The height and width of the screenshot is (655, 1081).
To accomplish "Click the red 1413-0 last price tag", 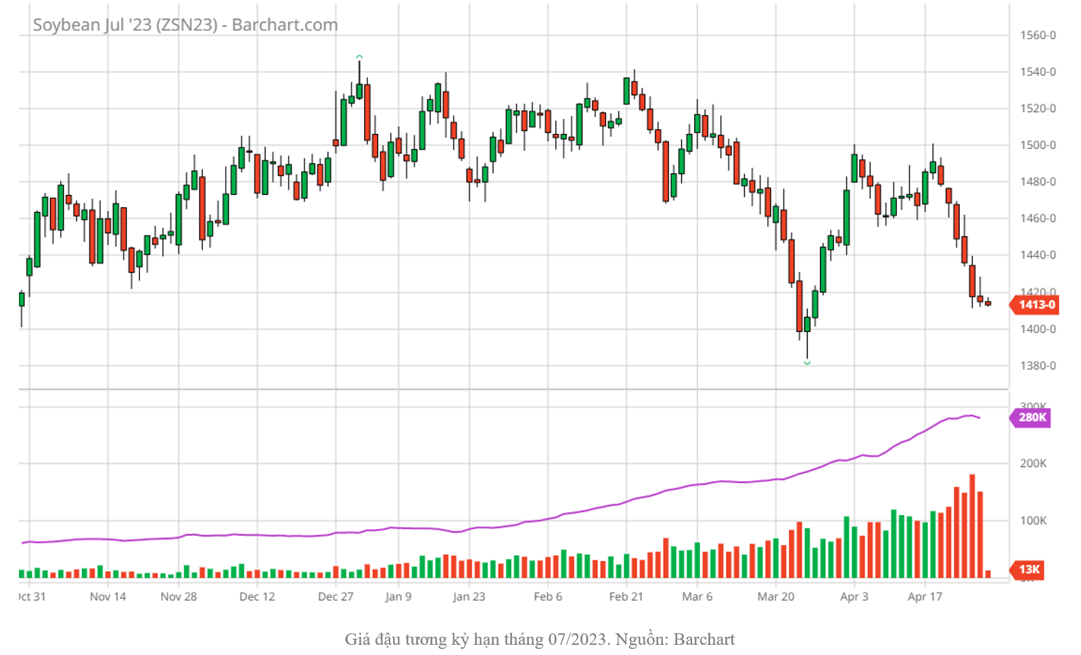I will [1034, 304].
